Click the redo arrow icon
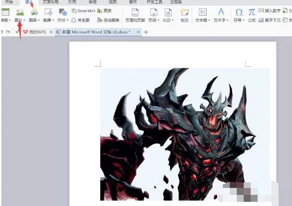292x206 pixels. pos(8,32)
